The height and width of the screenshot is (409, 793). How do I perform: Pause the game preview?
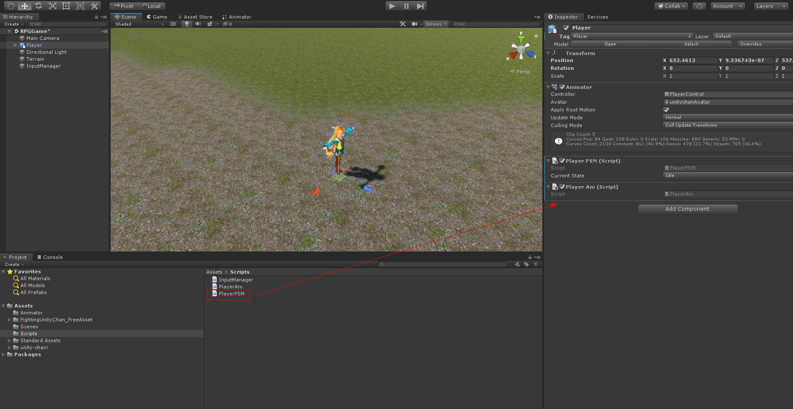click(x=406, y=6)
